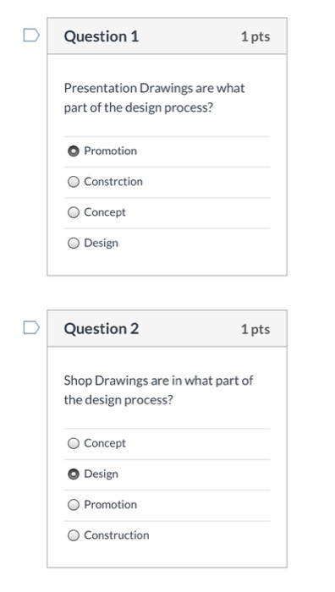This screenshot has width=335, height=592.
Task: Select Promotion radio for Question 1
Action: point(74,151)
